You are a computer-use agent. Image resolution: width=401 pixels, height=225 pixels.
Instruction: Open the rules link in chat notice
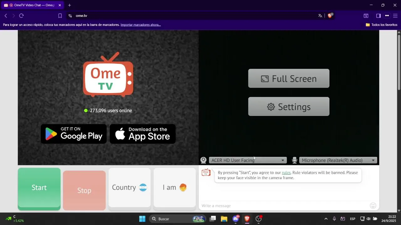286,172
